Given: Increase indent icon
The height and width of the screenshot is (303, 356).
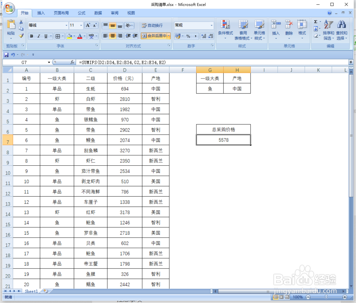Looking at the screenshot, I should pyautogui.click(x=135, y=36).
